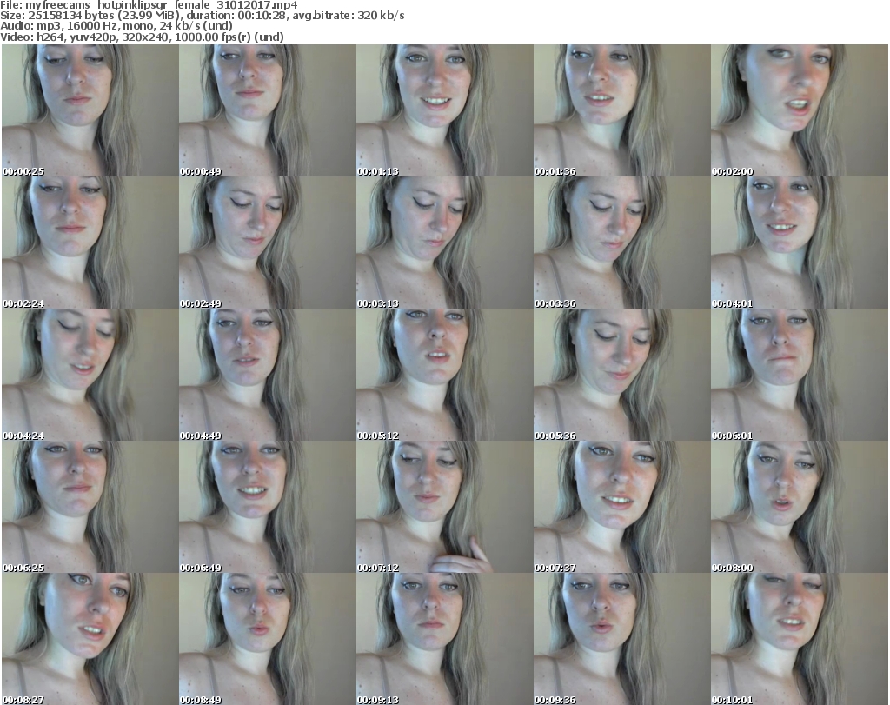The width and height of the screenshot is (890, 705).
Task: Select the thumbnail timestamped 00:05:36
Action: [x=621, y=376]
